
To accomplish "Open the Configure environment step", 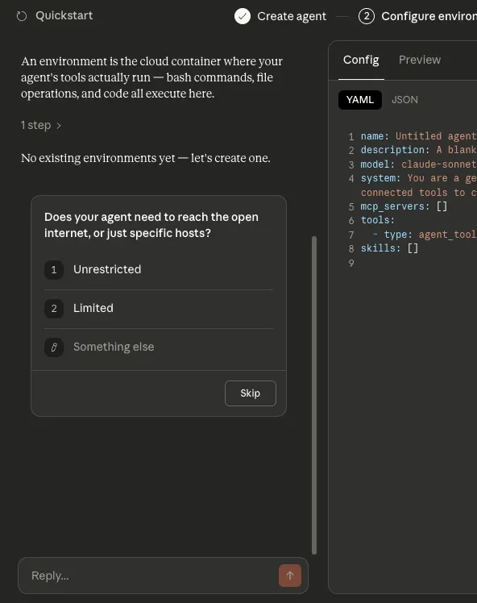I will click(x=429, y=16).
